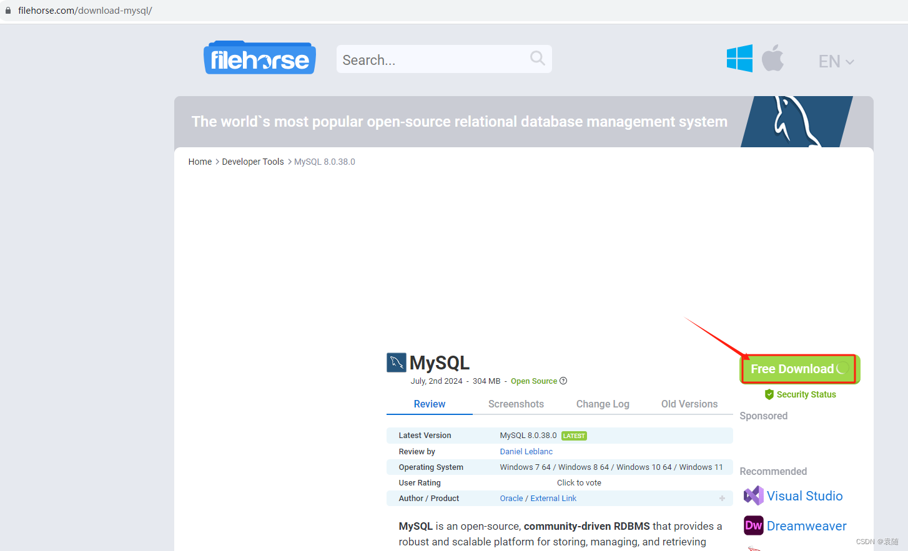Open Developer Tools breadcrumb

[x=253, y=162]
